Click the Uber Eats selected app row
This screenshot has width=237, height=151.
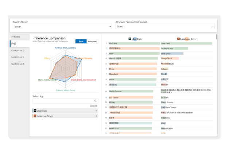pyautogui.click(x=65, y=111)
